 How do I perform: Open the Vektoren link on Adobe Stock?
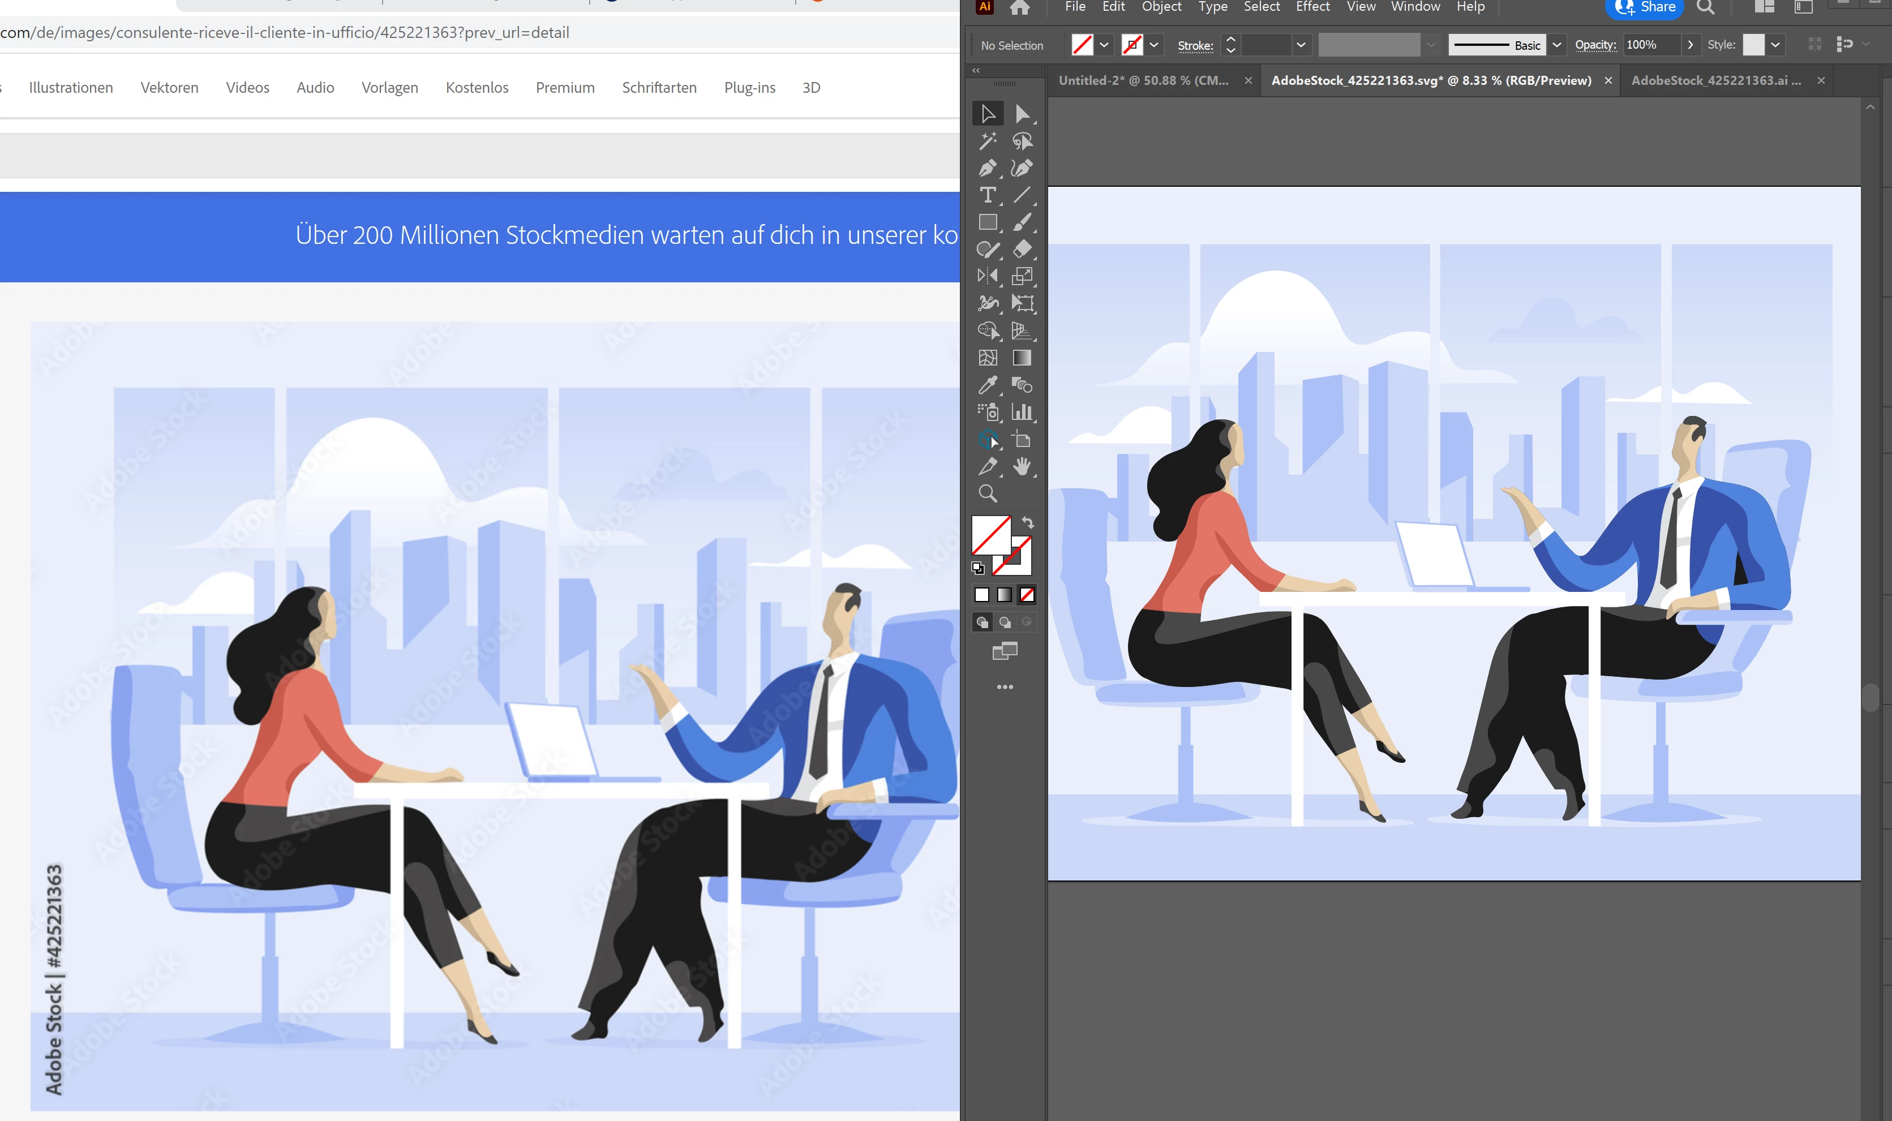point(169,88)
